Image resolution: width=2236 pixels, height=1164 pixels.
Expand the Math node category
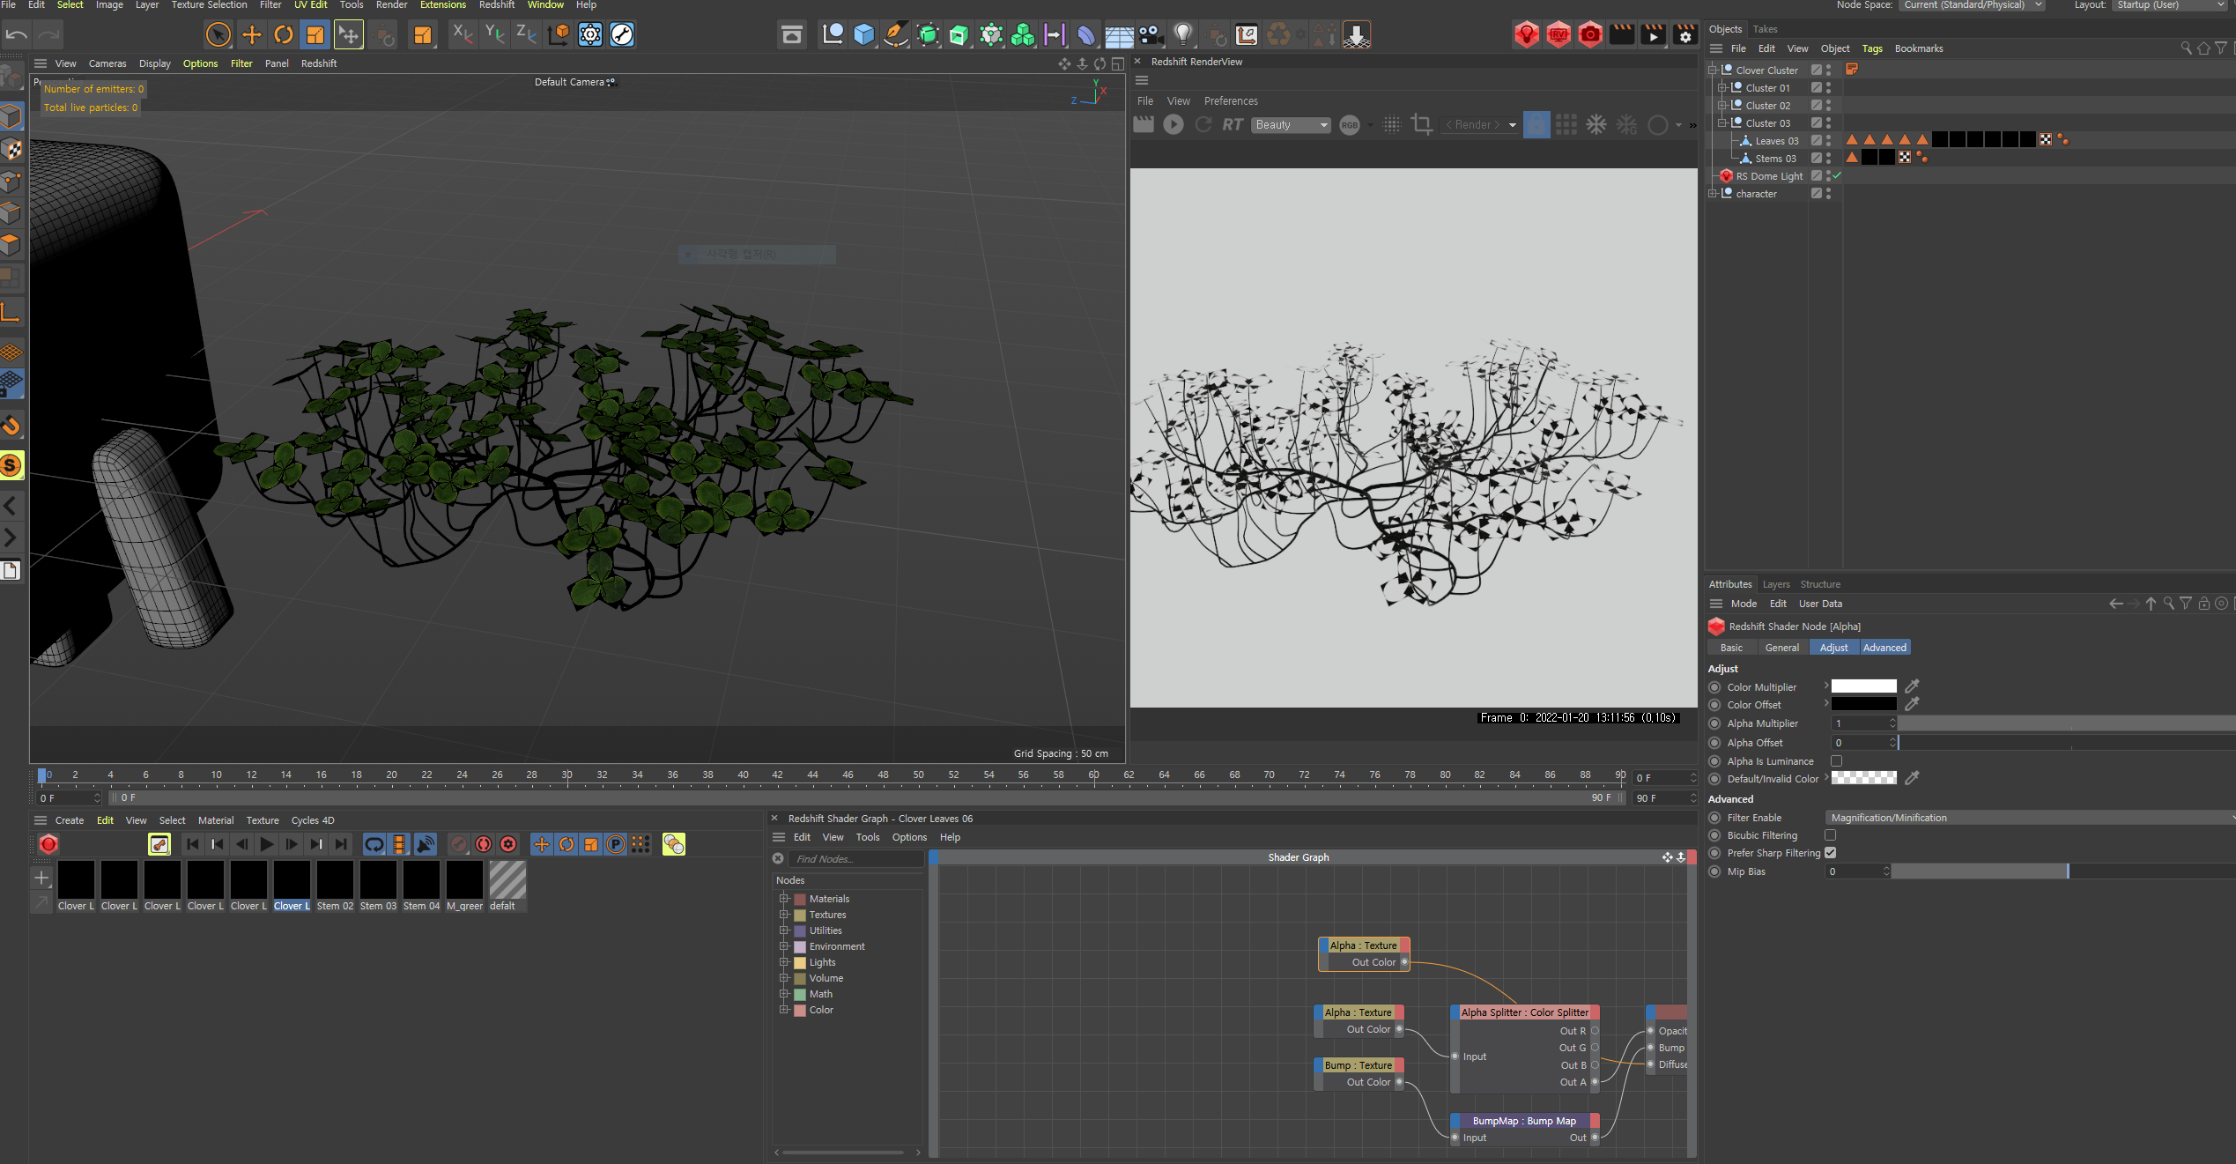coord(783,994)
